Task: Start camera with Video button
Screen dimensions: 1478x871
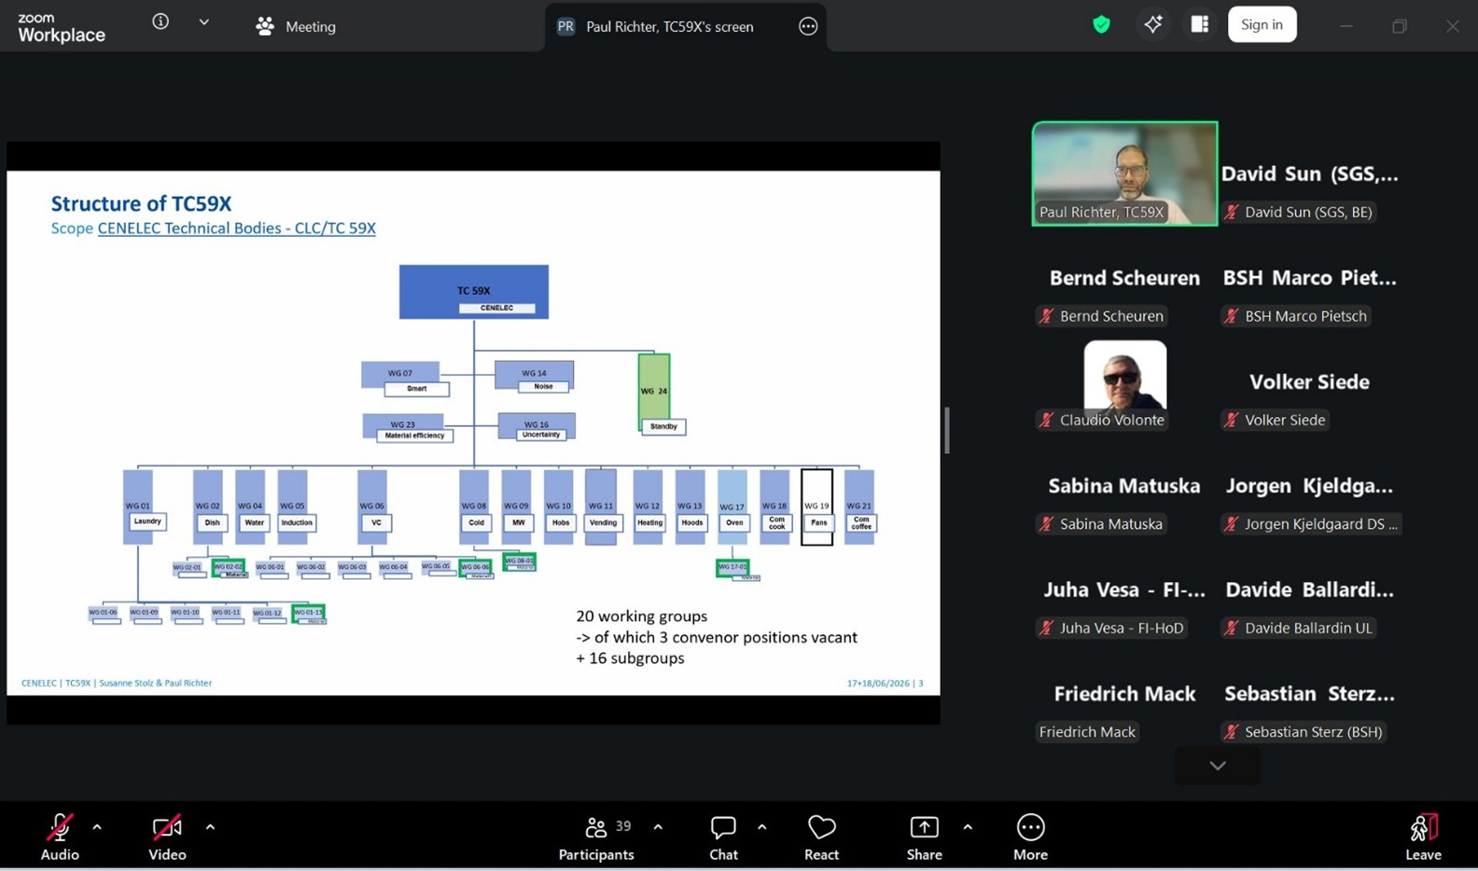Action: coord(167,836)
